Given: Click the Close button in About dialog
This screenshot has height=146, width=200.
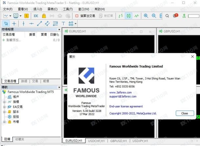Looking at the screenshot, I should [x=185, y=113].
